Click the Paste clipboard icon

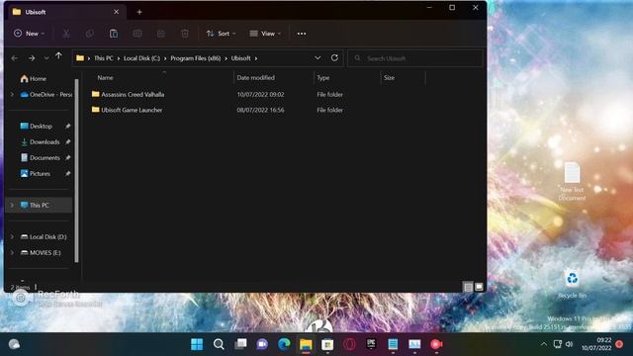click(114, 34)
